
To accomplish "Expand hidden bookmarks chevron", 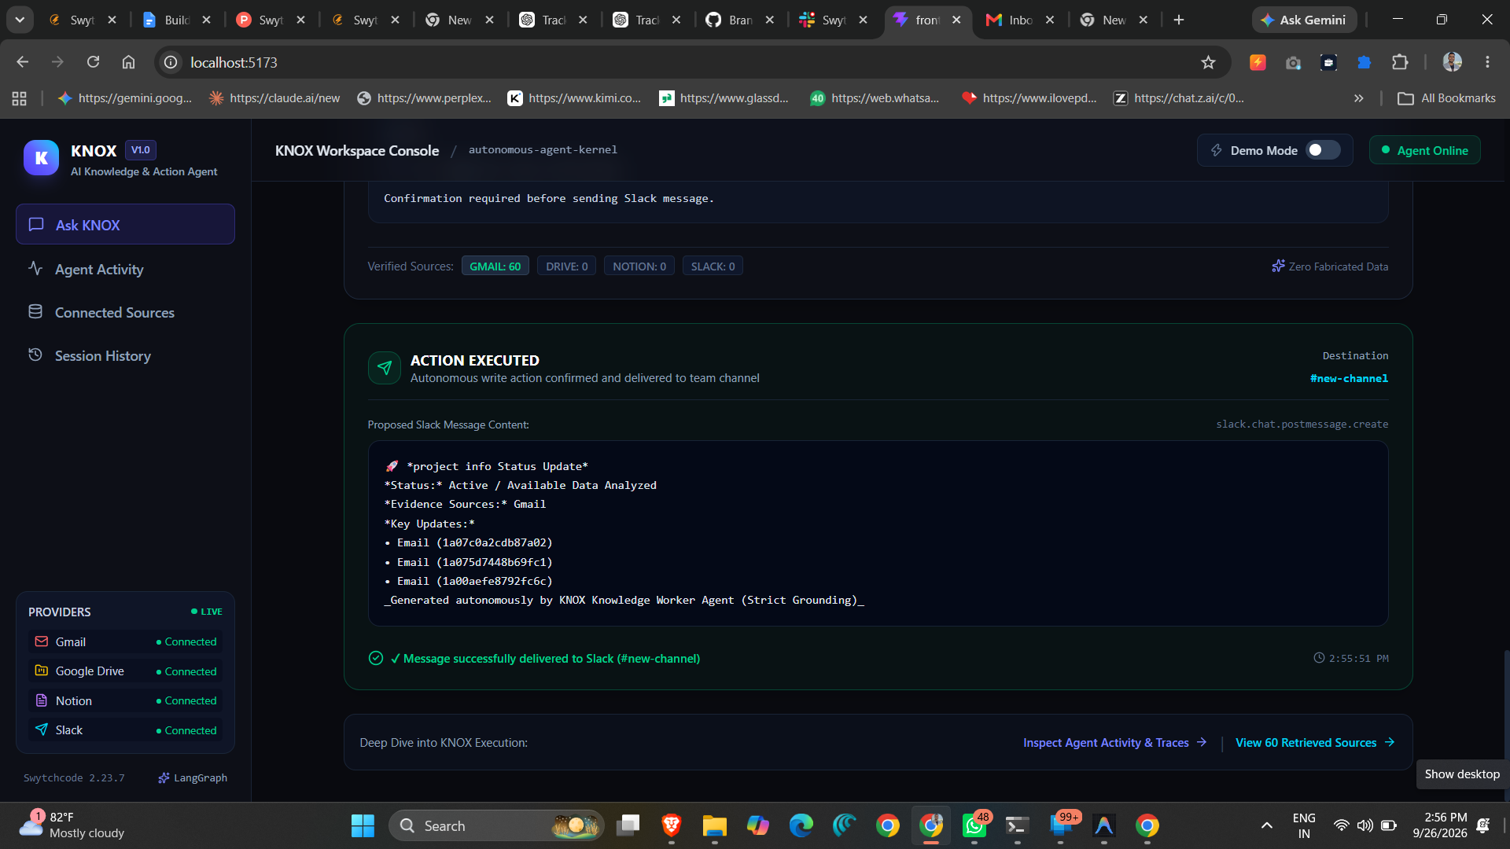I will pyautogui.click(x=1358, y=98).
